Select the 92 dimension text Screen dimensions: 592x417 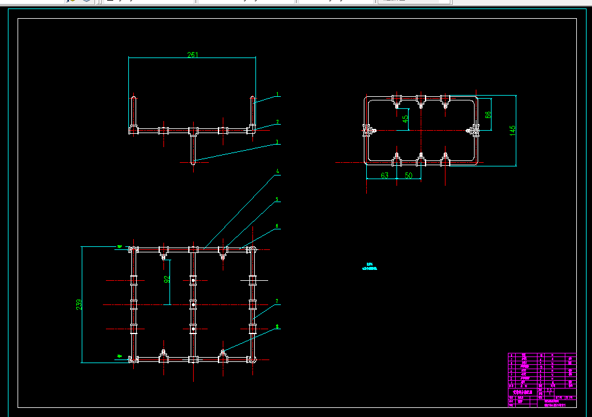167,279
